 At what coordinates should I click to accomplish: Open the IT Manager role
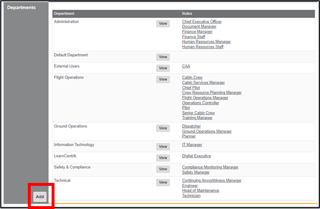pos(192,145)
